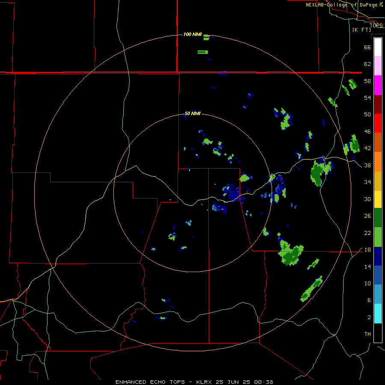Click the "NEXLAB-College of DuPage" credit text
Viewport: 385px width, 385px height.
tap(342, 5)
